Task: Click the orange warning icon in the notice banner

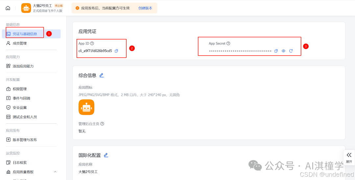Action: pos(78,8)
